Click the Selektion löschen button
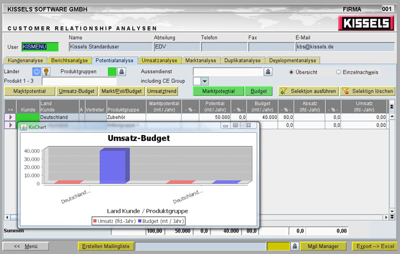 click(x=368, y=91)
